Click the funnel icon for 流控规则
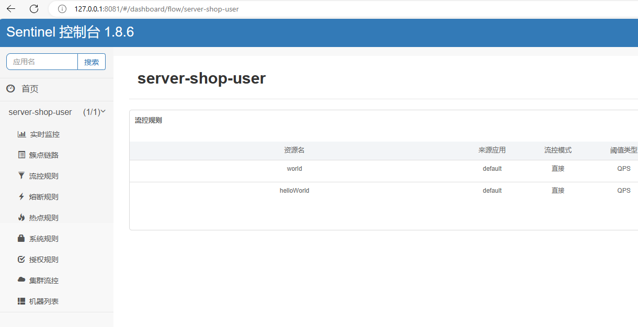 click(21, 176)
